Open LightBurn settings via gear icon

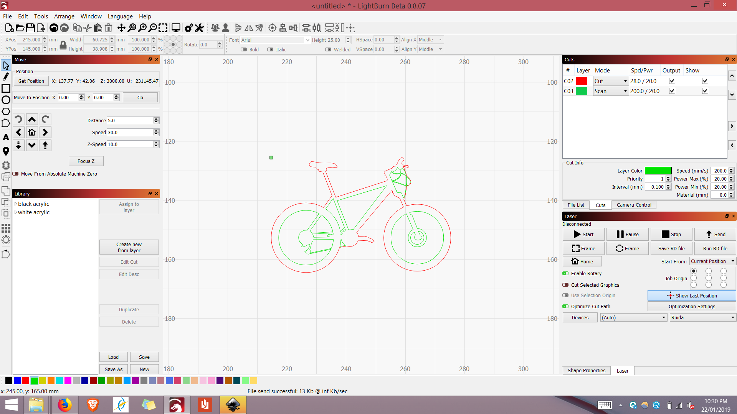point(188,28)
